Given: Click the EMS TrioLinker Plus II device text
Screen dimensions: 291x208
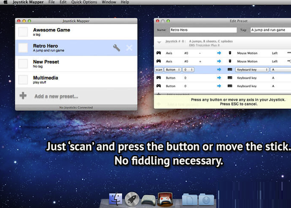Looking at the screenshot, I should click(x=204, y=45).
